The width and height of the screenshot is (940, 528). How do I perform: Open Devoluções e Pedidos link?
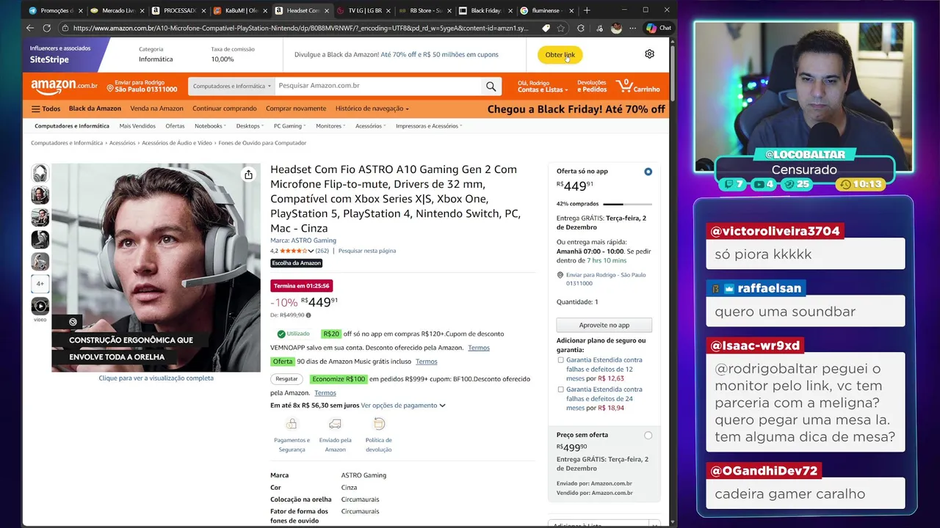coord(592,86)
